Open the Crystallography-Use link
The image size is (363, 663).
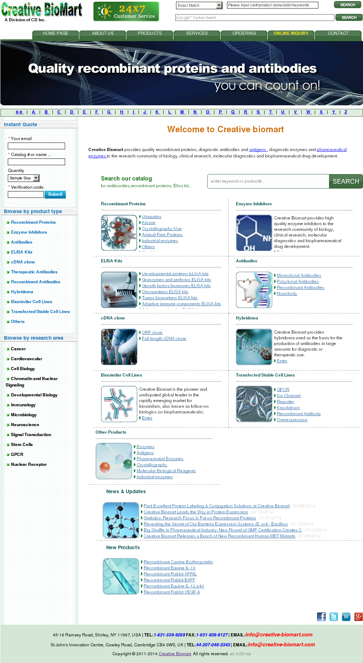[162, 229]
